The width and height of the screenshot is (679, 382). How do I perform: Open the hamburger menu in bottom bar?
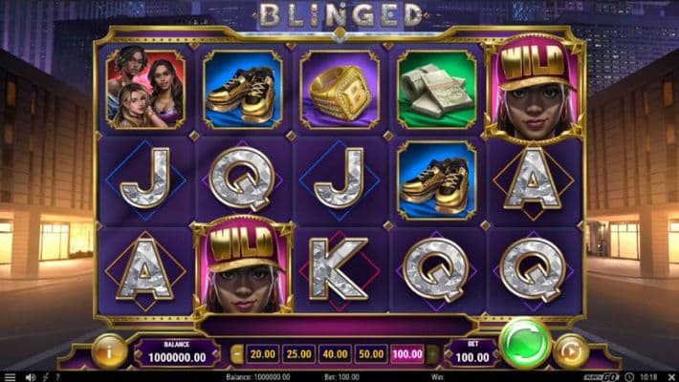[10, 377]
